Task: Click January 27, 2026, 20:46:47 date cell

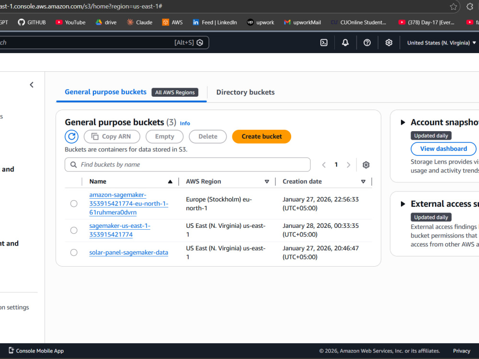Action: [x=320, y=252]
